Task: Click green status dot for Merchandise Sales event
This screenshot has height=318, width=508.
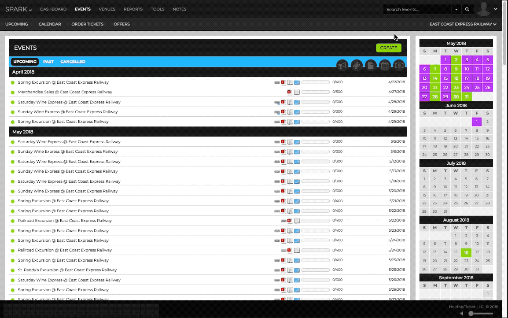Action: click(13, 92)
